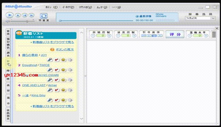
Task: Click microphone icon for 僕らの季節
Action: 50,60
